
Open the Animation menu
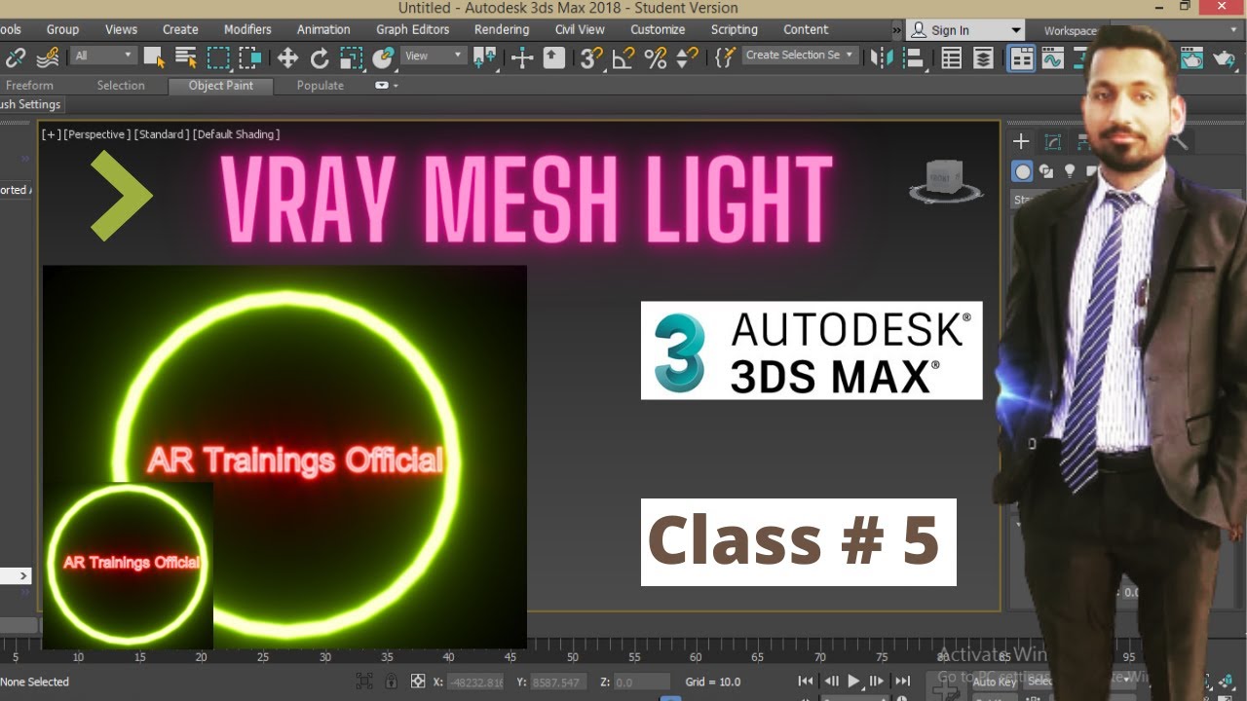point(323,29)
